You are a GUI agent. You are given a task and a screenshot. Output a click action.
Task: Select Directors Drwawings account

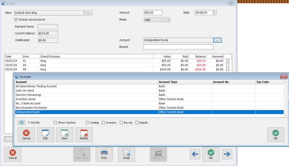[149, 95]
